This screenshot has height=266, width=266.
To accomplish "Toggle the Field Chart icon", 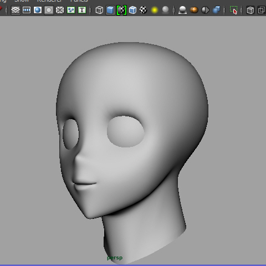I will (x=60, y=10).
